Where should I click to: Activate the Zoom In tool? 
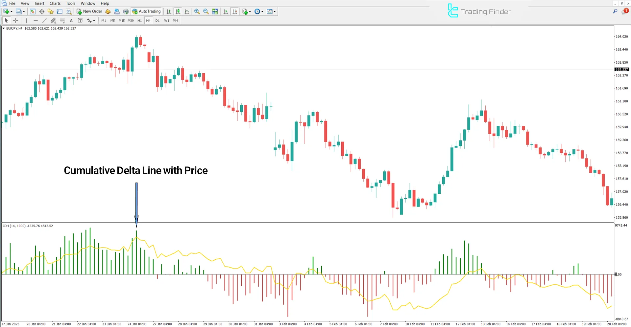pyautogui.click(x=197, y=11)
